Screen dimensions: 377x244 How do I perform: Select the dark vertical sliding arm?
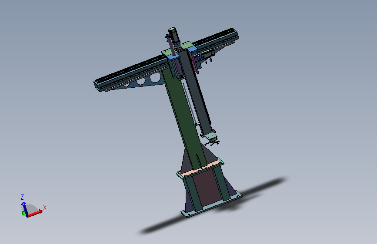[x=197, y=92]
